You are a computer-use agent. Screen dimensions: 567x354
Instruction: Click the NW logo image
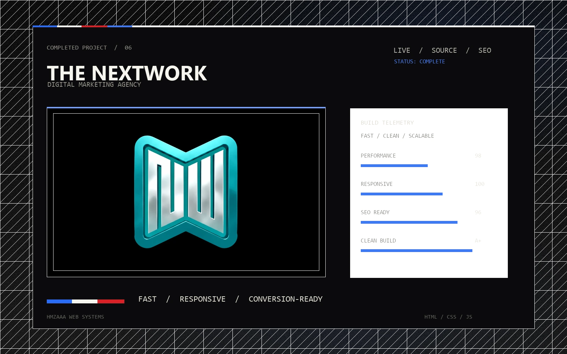(186, 192)
